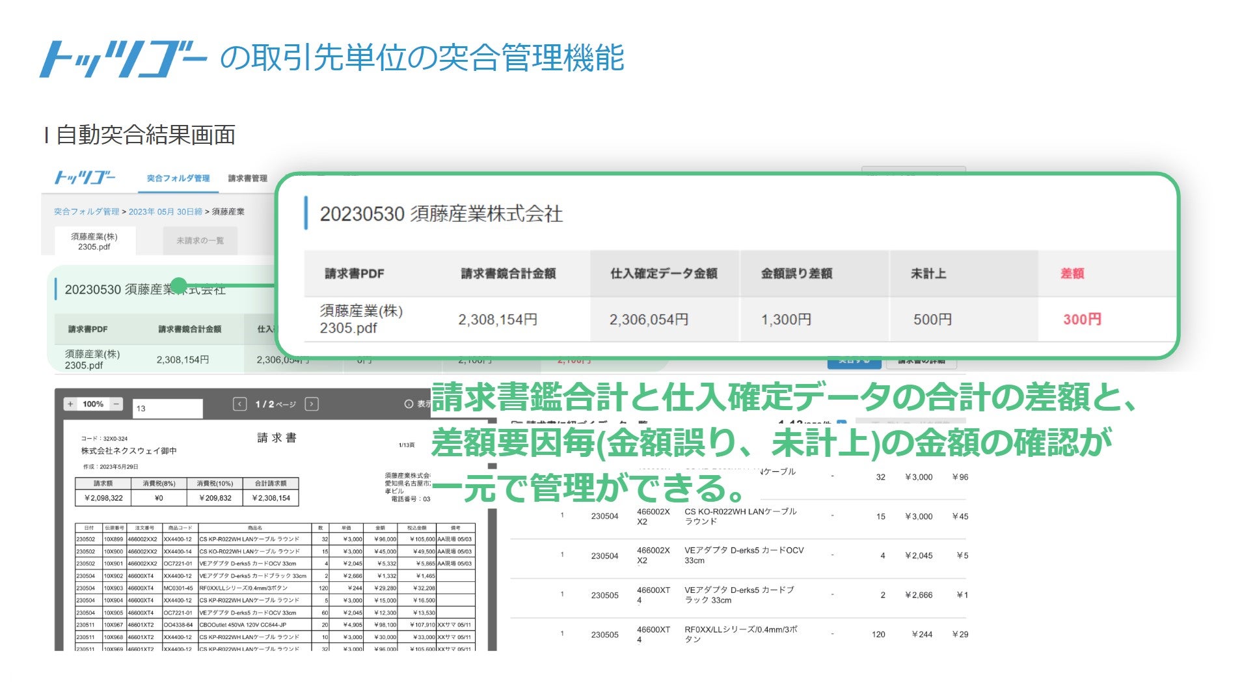This screenshot has height=699, width=1242.
Task: Click 須藤産業(株) 2305.pdf in the callout table
Action: click(361, 320)
